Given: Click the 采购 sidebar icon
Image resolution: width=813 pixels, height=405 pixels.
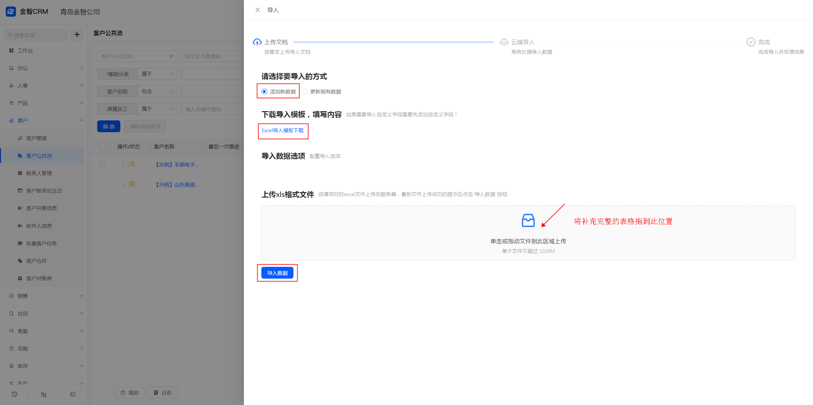Looking at the screenshot, I should point(11,348).
